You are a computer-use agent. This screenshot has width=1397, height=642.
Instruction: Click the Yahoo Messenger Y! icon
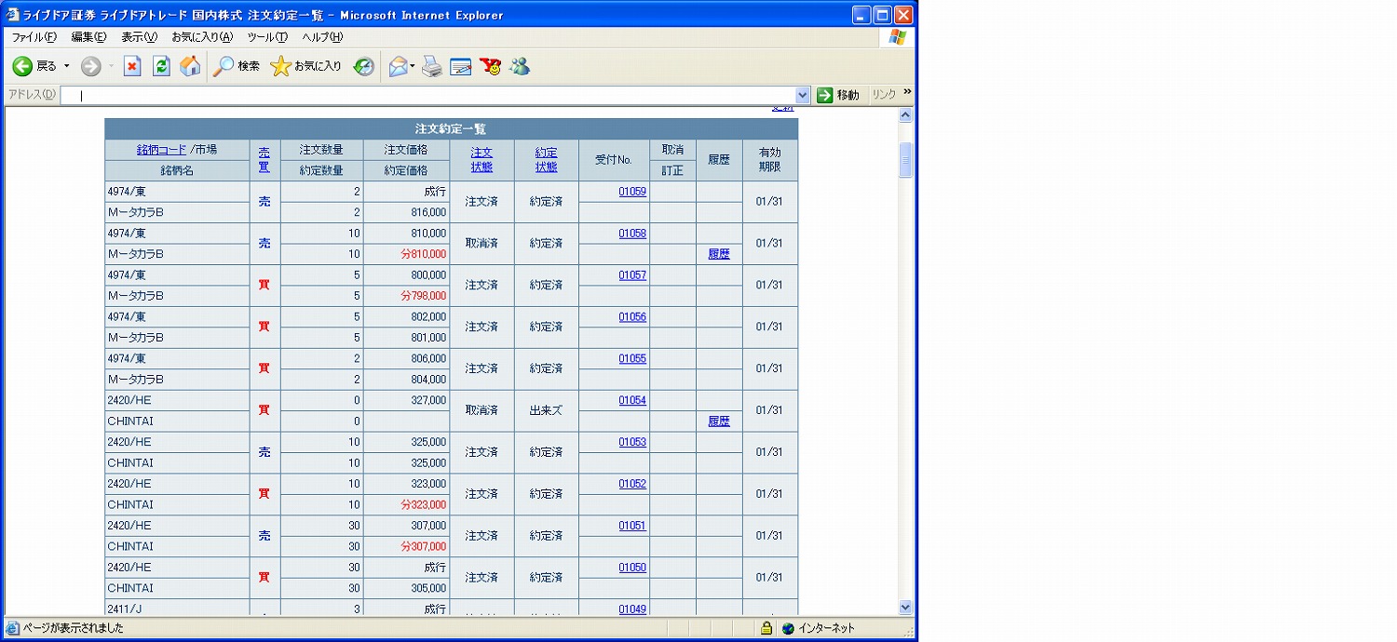click(490, 66)
